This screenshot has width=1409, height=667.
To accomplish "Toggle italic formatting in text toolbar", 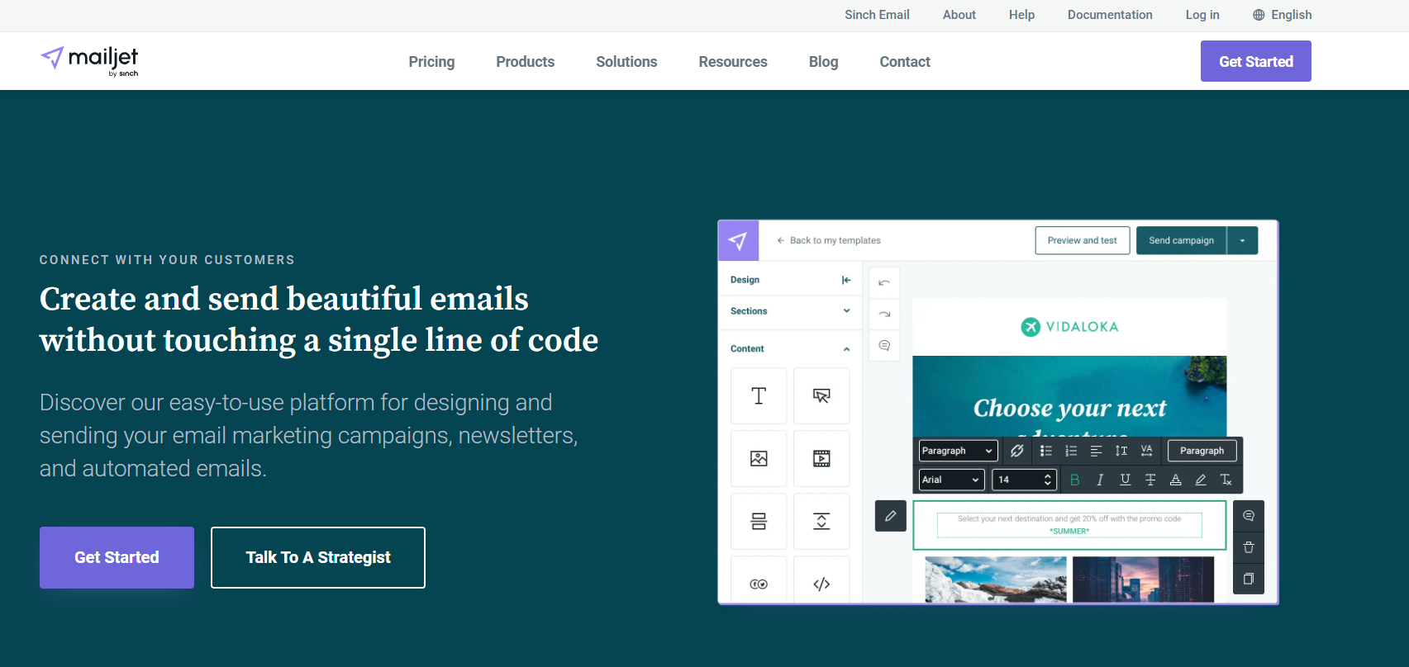I will [1100, 480].
